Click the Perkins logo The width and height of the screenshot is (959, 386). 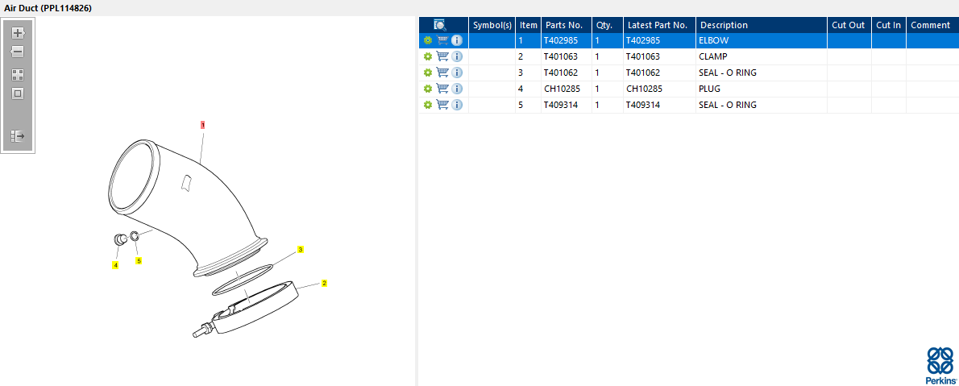(940, 365)
